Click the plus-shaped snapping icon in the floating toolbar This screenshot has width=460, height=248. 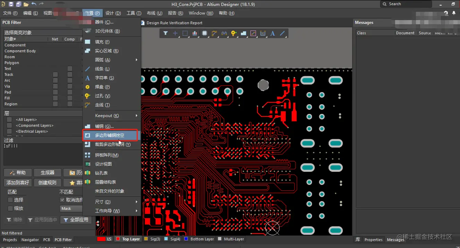(175, 33)
